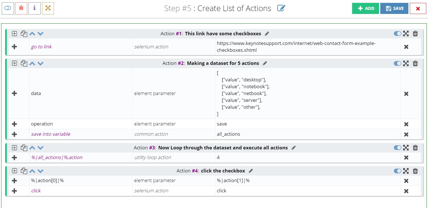The width and height of the screenshot is (428, 208).
Task: Add a new action above Action #1
Action: point(14,34)
